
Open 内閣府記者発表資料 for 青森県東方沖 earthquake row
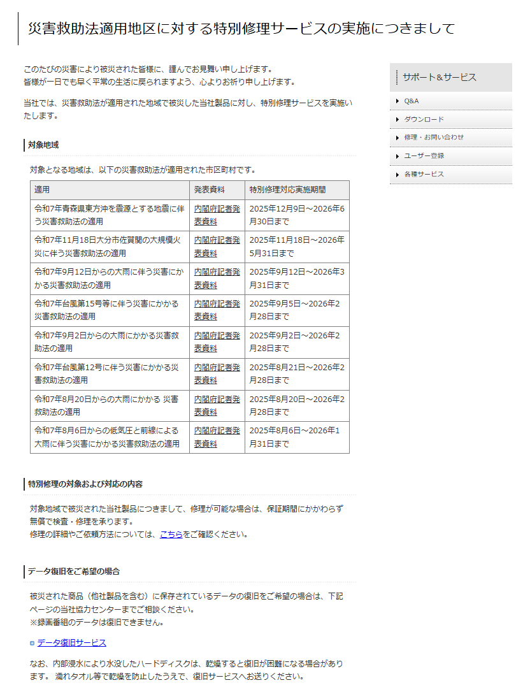click(217, 215)
